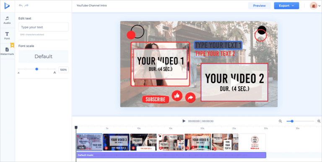Click the small A font scale icon
Image resolution: width=322 pixels, height=162 pixels.
19,73
